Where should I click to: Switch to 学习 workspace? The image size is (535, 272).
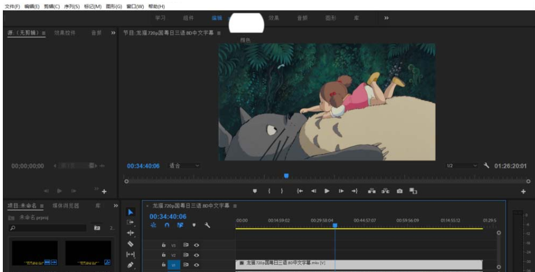pos(160,18)
